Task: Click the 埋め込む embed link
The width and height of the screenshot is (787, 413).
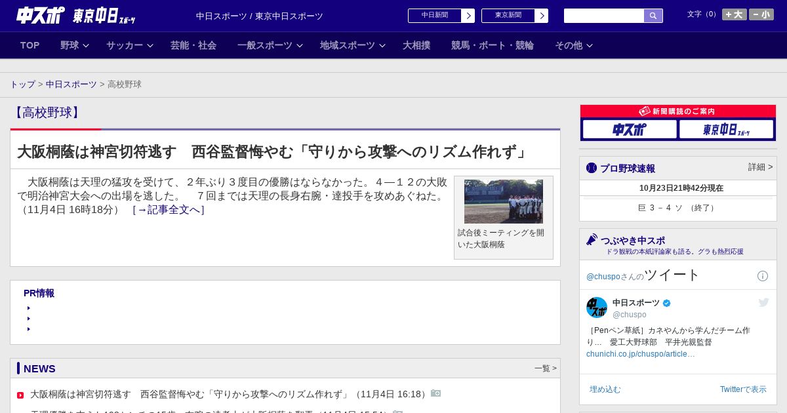Action: coord(605,389)
